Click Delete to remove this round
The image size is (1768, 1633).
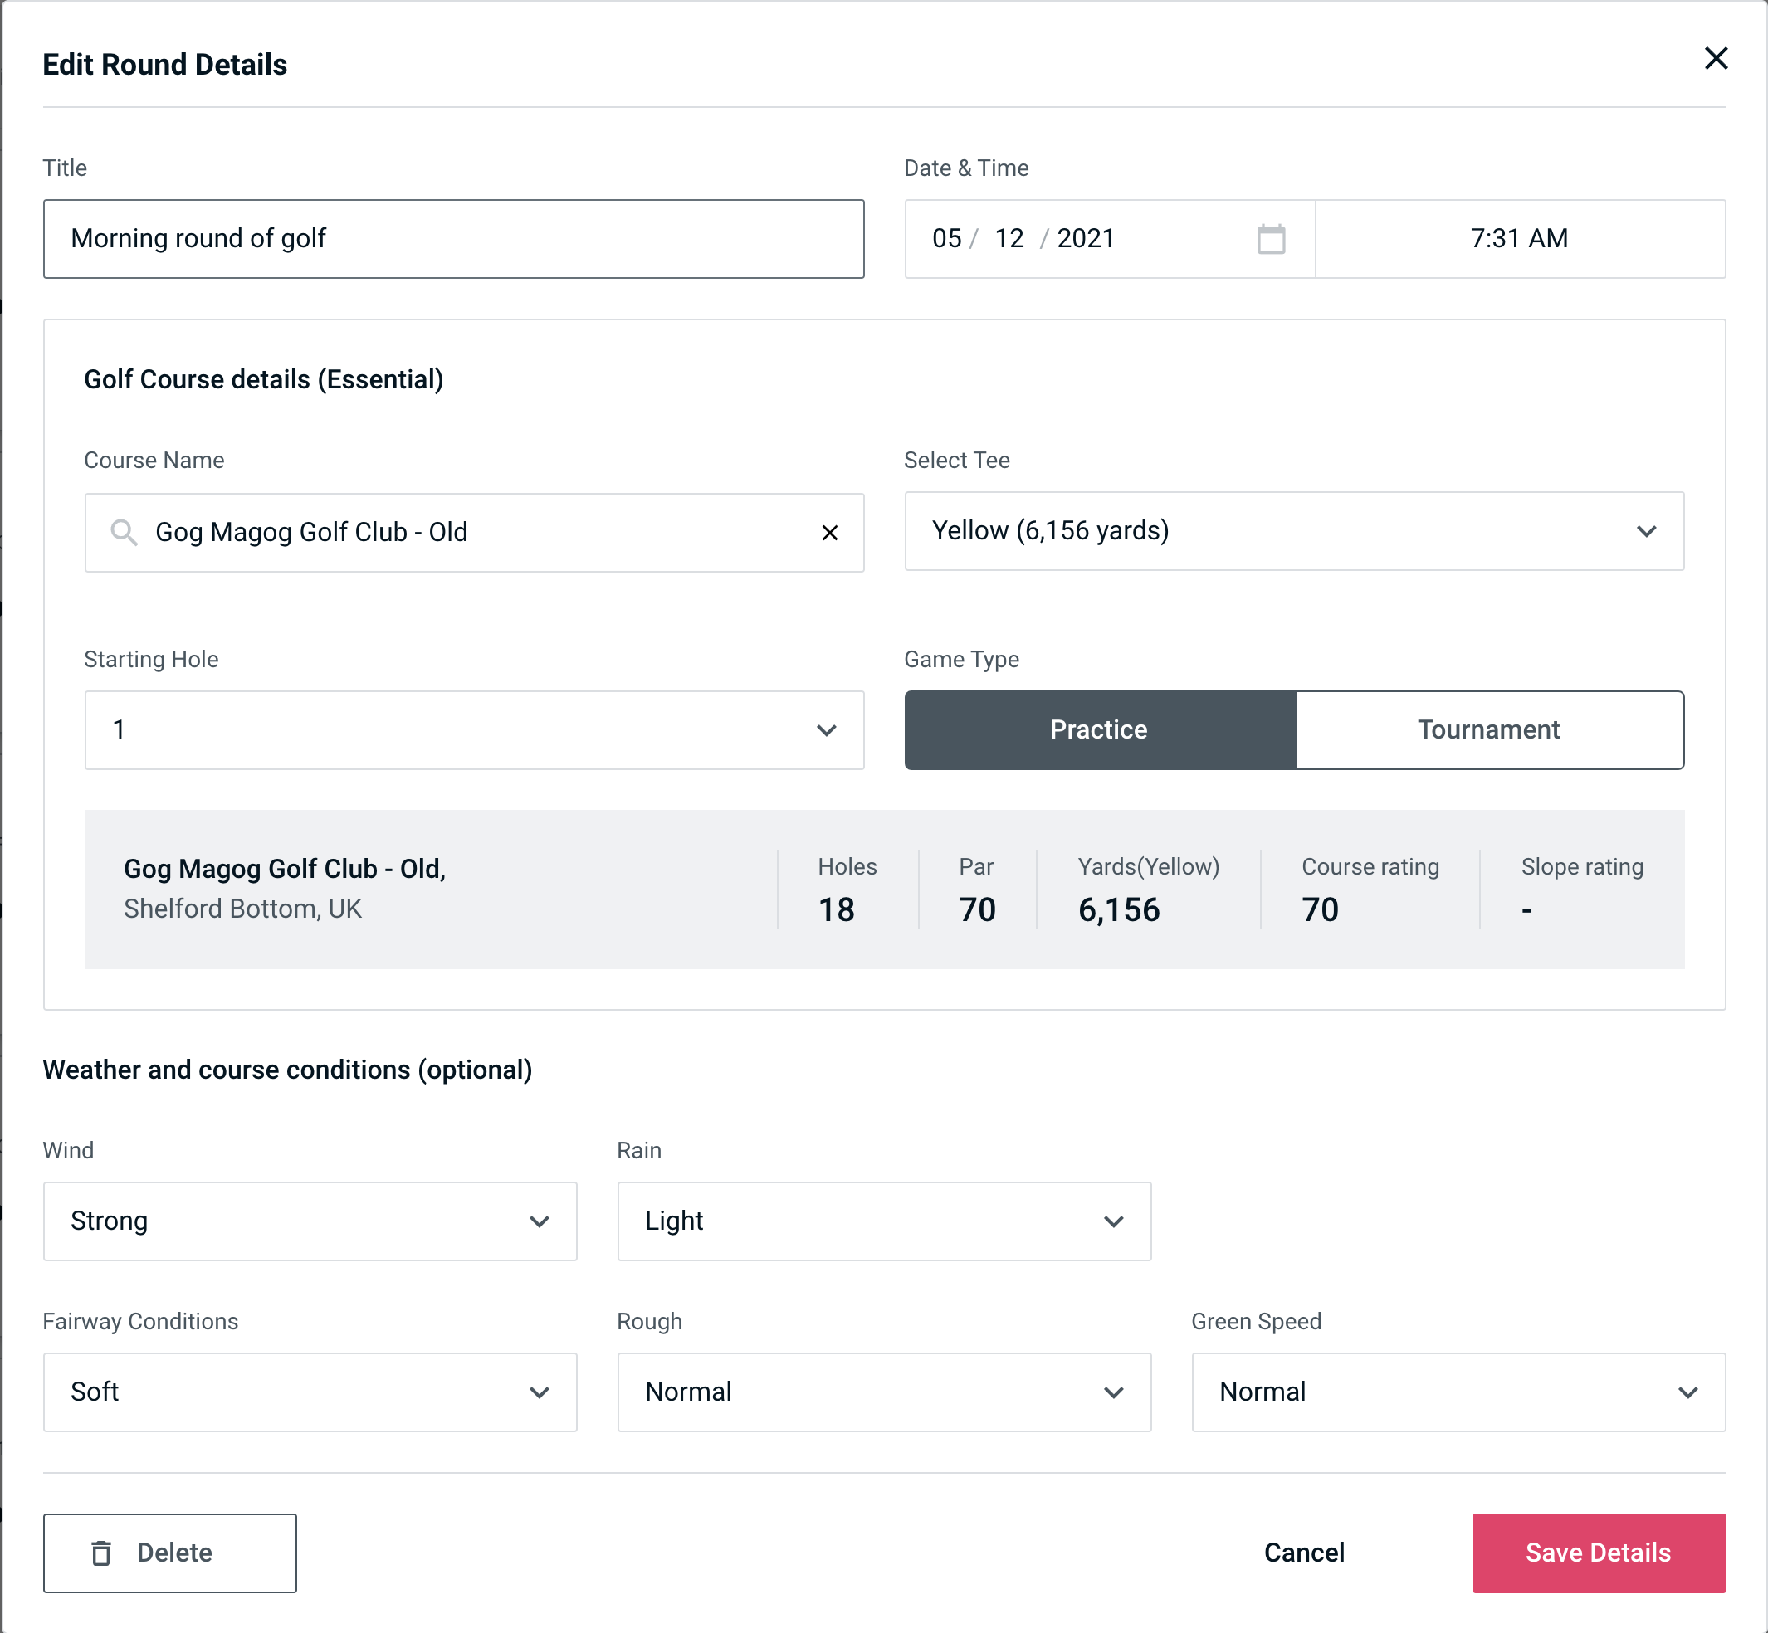click(x=171, y=1553)
